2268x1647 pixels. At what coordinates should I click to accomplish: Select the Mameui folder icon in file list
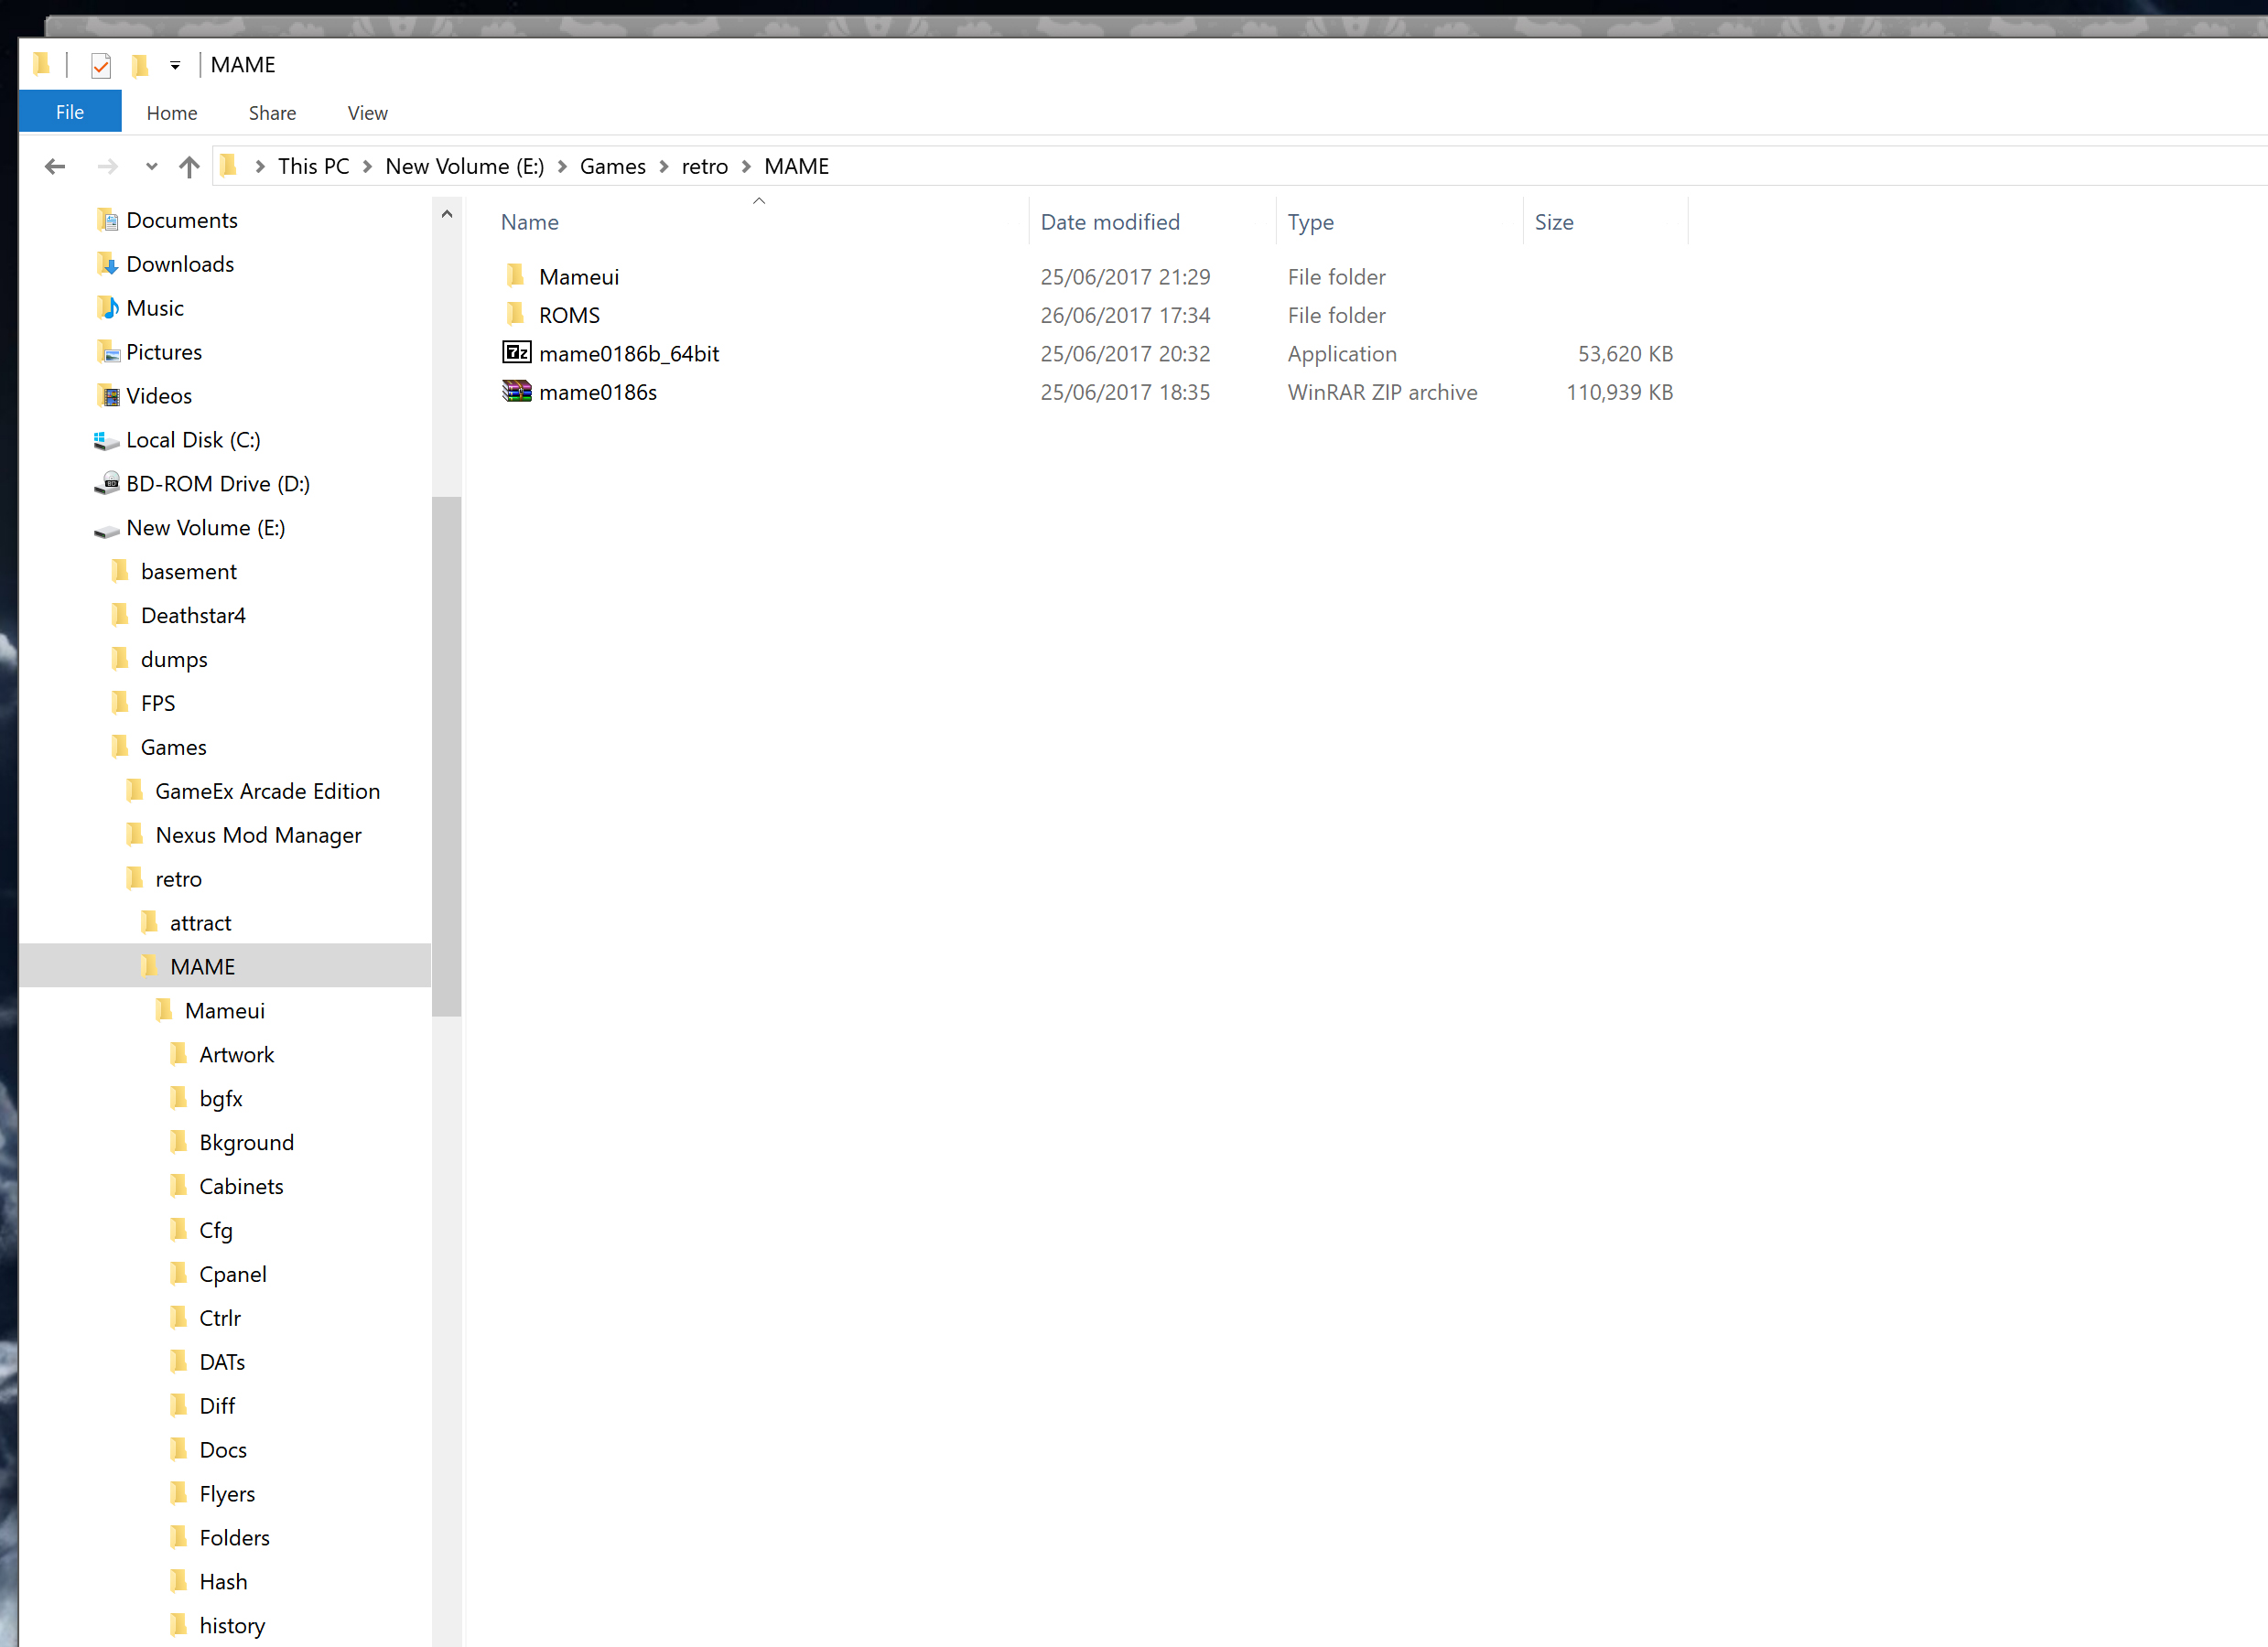pyautogui.click(x=515, y=276)
